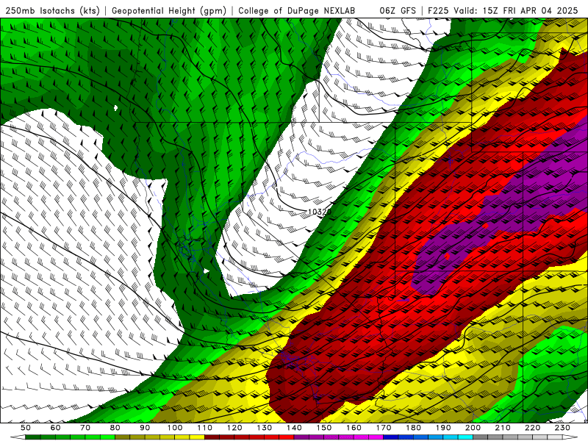Screen dimensions: 588x441
Task: Click the 'College of DuPage NEXLAB' label
Action: click(296, 10)
